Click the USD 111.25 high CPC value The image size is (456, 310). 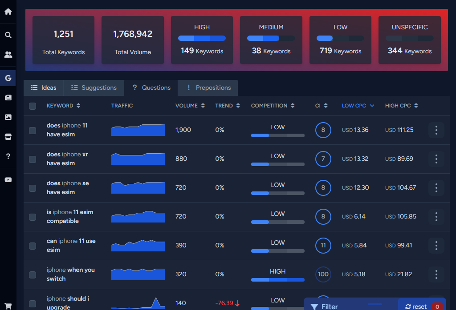point(399,130)
